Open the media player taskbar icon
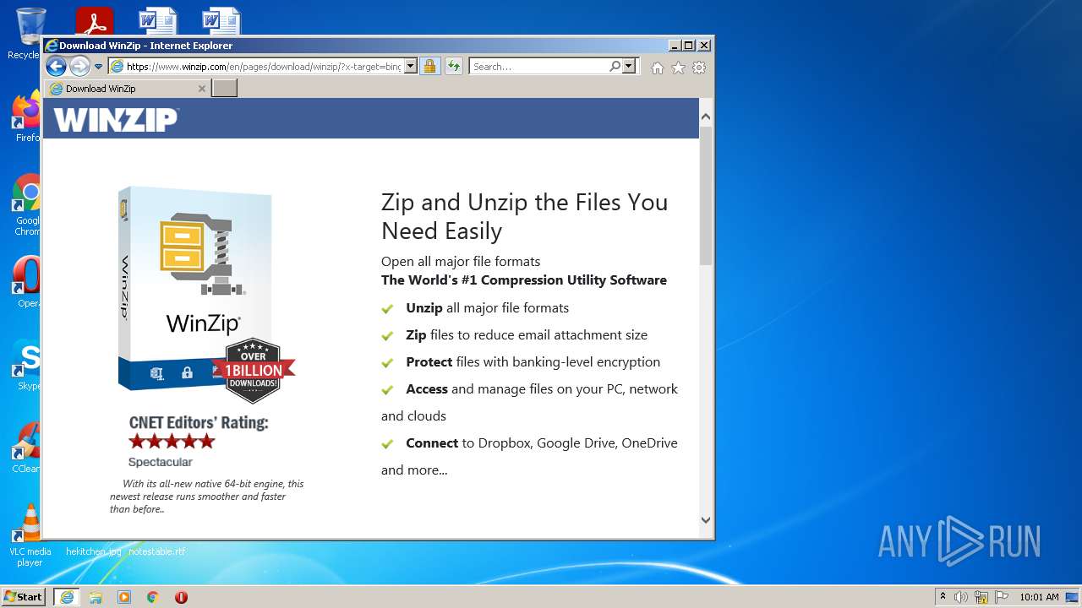Screen dimensions: 1082x608 coord(124,597)
